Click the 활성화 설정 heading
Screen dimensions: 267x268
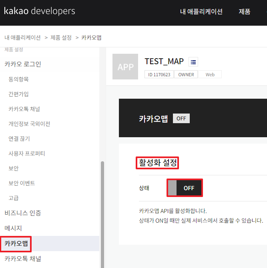tap(158, 163)
